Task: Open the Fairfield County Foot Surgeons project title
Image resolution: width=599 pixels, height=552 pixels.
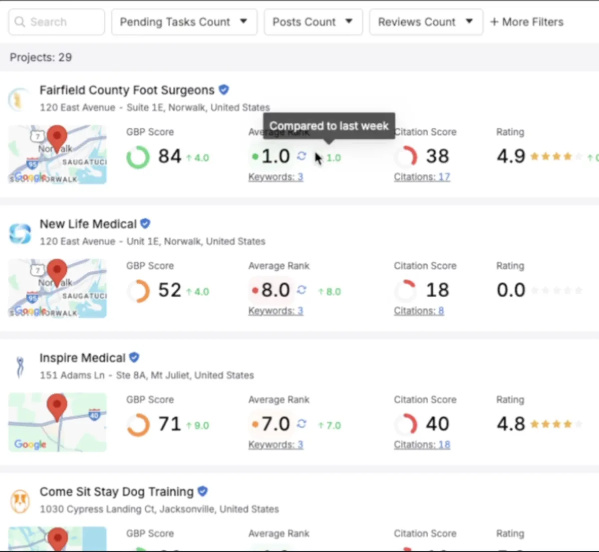Action: (x=127, y=90)
